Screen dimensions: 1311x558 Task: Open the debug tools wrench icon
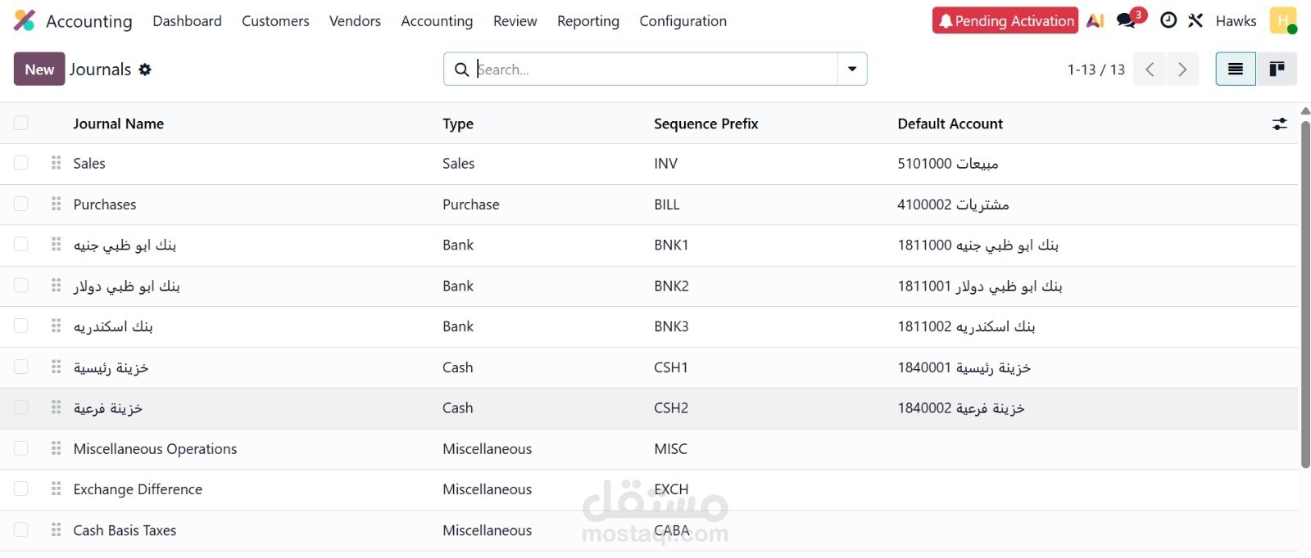[x=1196, y=20]
